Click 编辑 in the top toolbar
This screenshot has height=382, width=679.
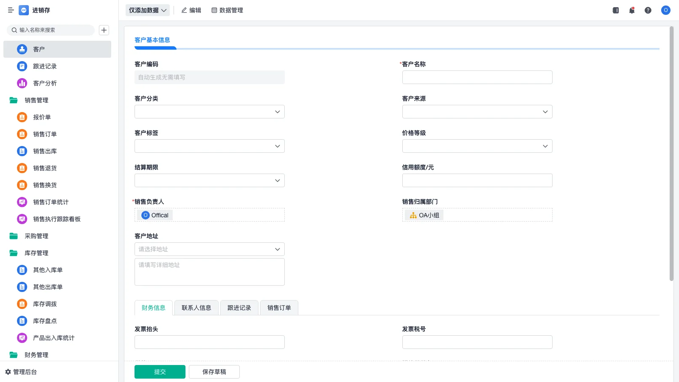pos(191,10)
